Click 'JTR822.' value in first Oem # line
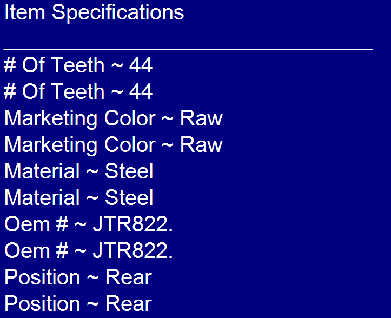The image size is (391, 318). pos(133,224)
